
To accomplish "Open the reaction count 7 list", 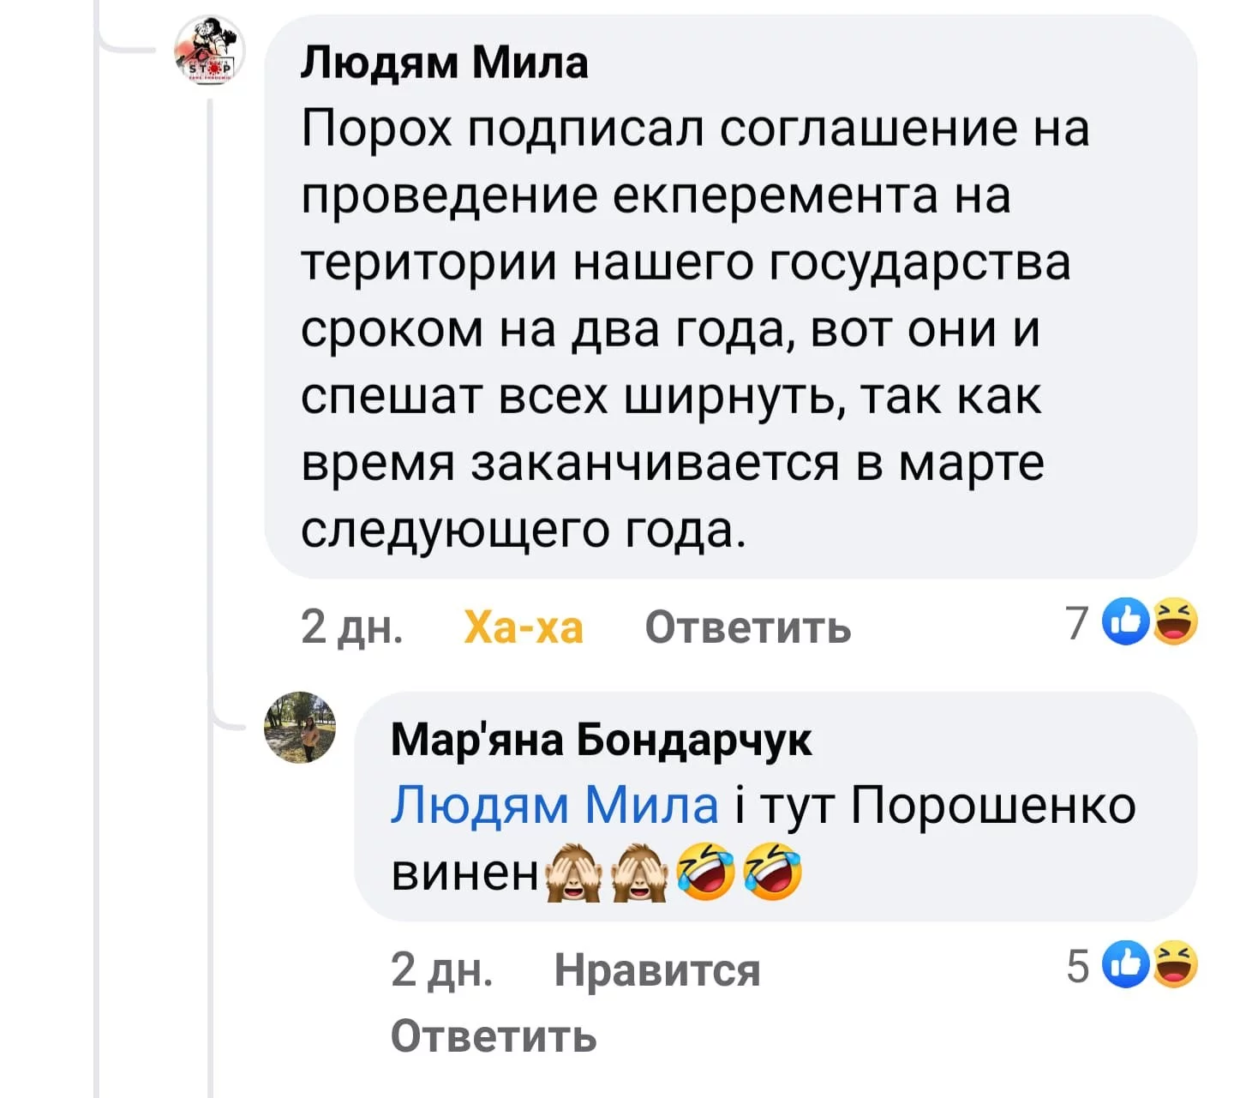I will point(1076,623).
